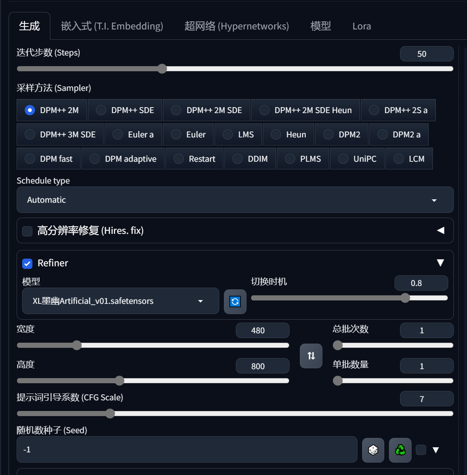Tick the extra seed checkbox
Viewport: 467px width, 475px height.
pyautogui.click(x=421, y=450)
